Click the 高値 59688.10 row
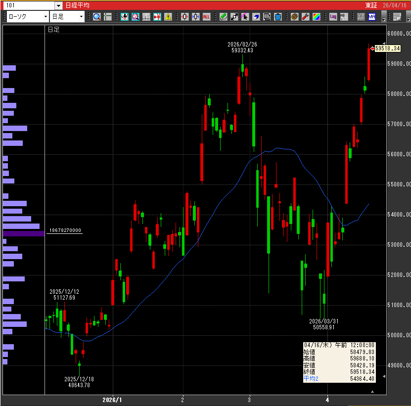 339,359
